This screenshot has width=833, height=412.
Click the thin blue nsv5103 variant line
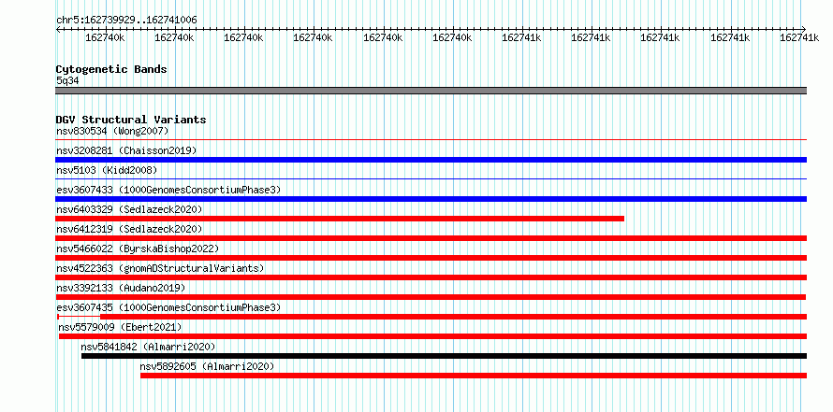431,179
